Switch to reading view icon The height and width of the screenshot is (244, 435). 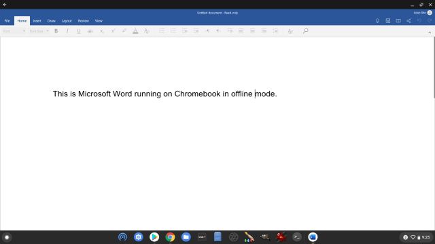click(398, 21)
